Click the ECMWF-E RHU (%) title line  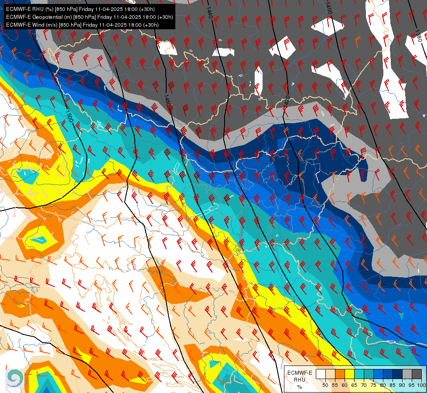click(80, 9)
